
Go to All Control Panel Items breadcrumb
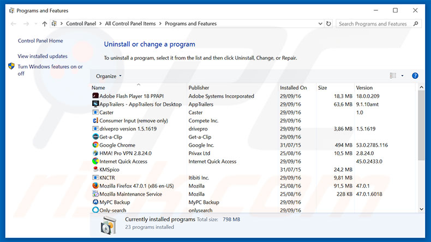click(130, 23)
